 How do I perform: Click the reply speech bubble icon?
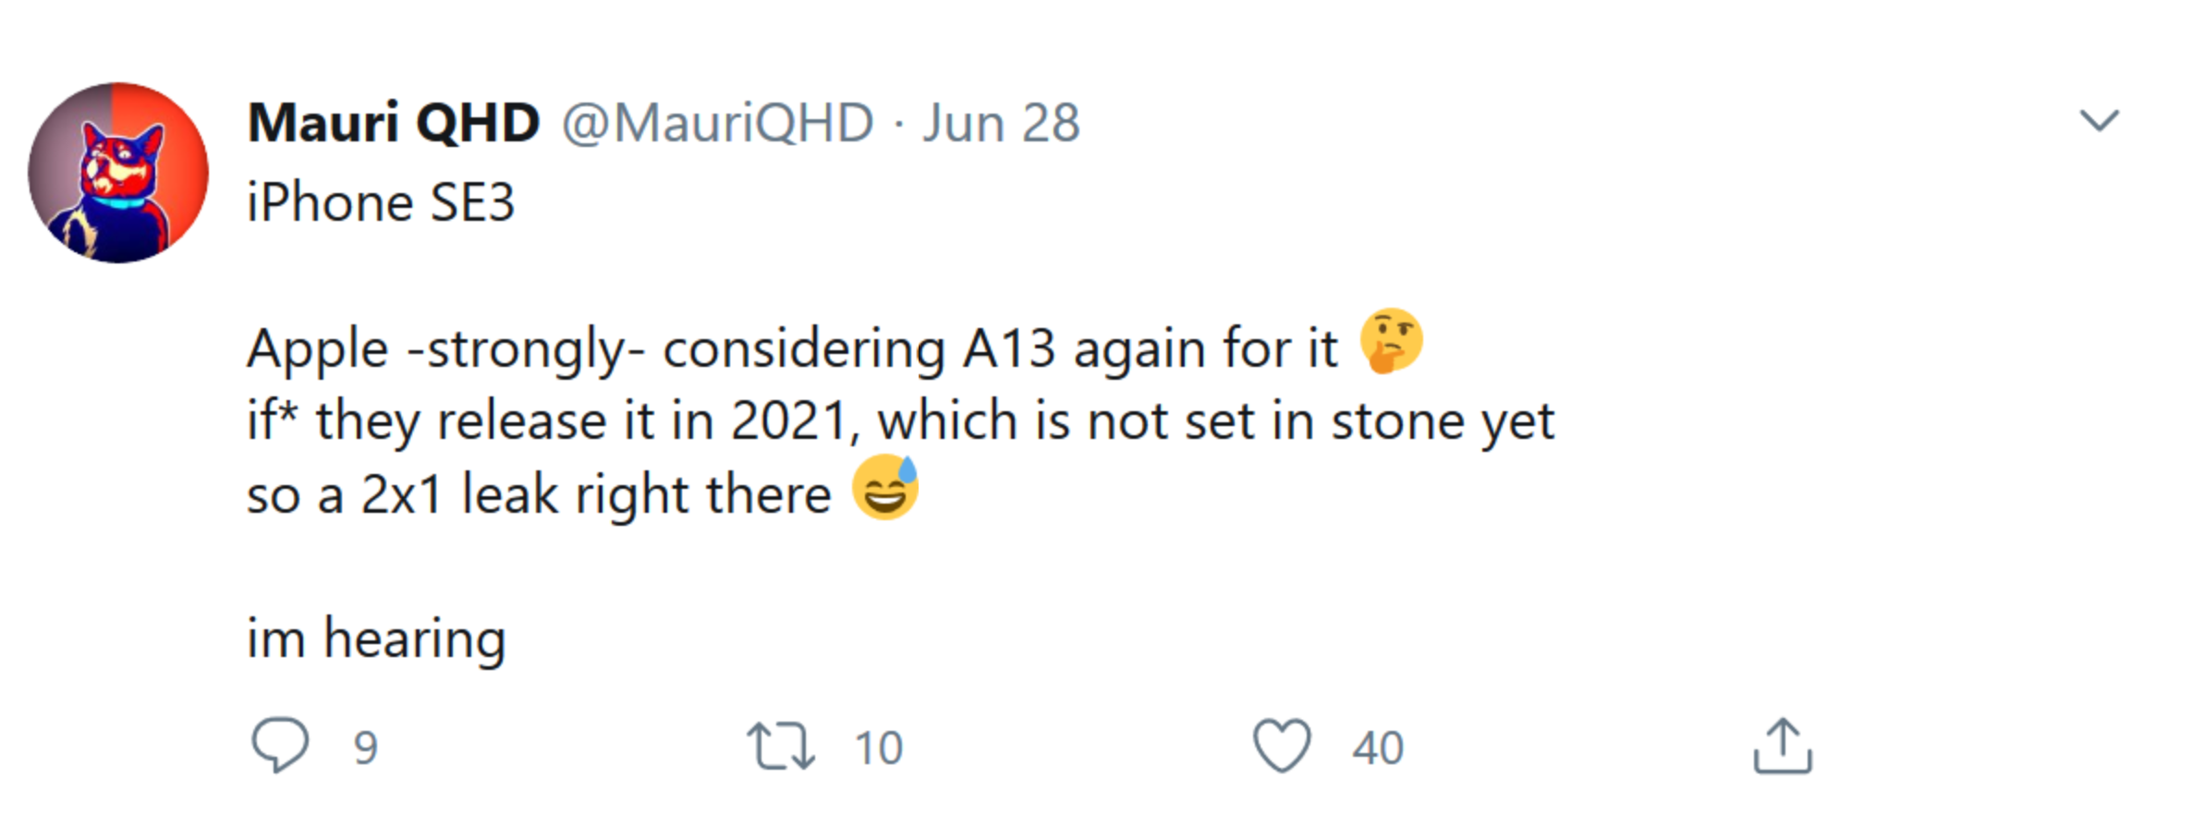tap(280, 744)
